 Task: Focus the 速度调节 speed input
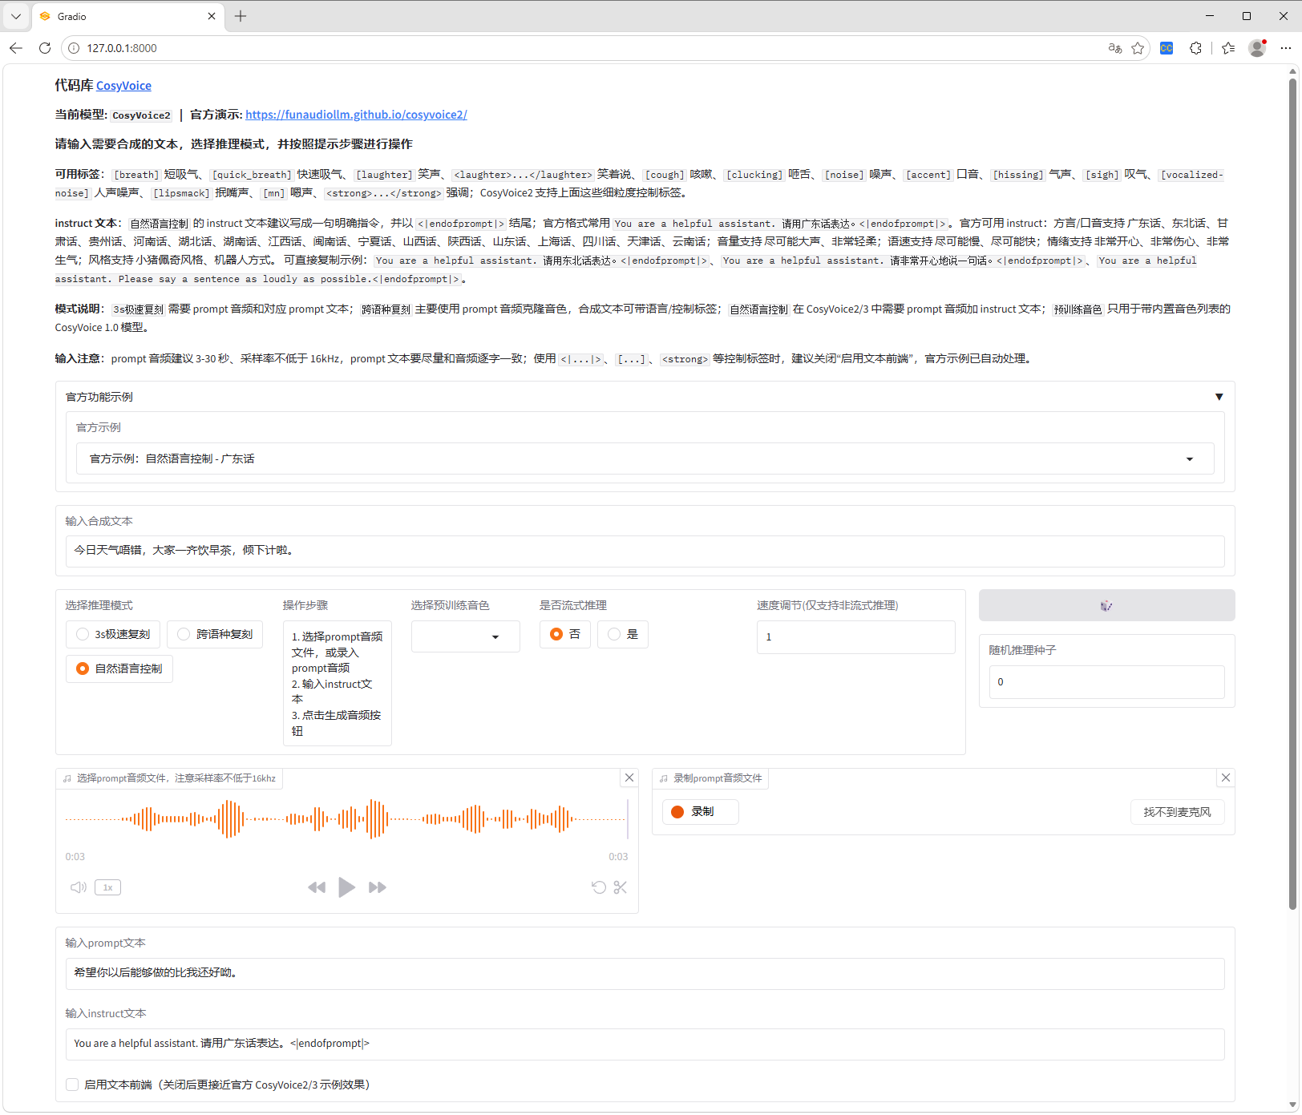856,637
